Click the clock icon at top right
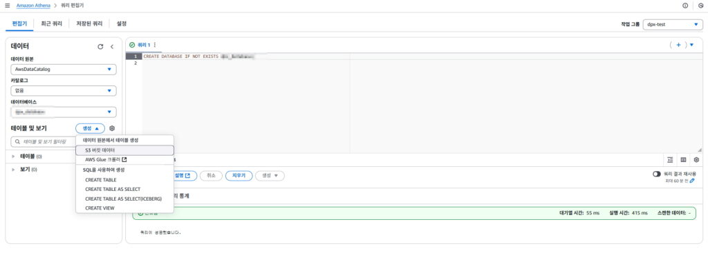 701,6
